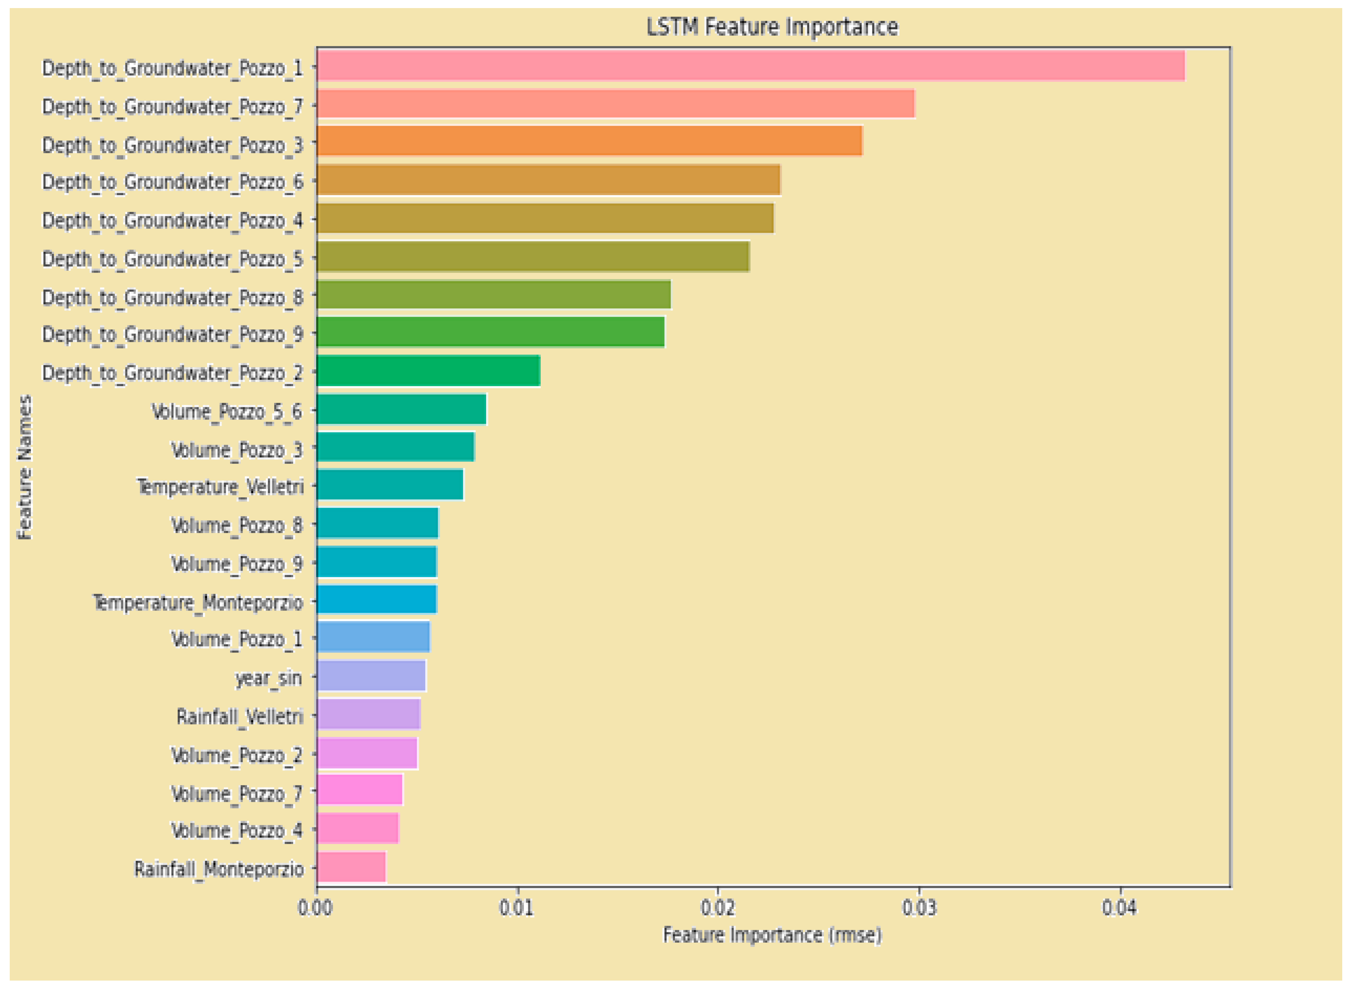Select the Temperature_Velletri teal bar
The width and height of the screenshot is (1356, 991).
390,485
